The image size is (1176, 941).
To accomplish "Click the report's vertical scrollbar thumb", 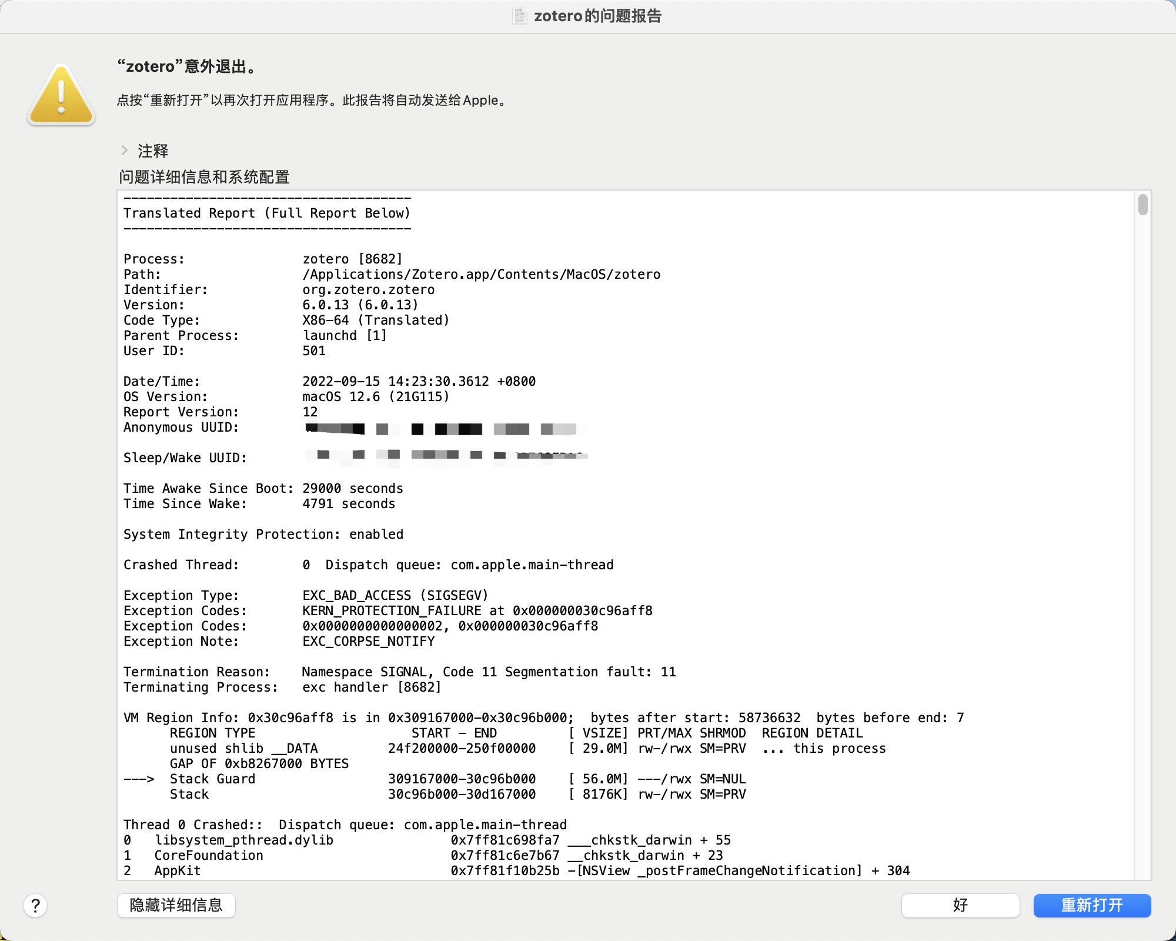I will 1142,205.
